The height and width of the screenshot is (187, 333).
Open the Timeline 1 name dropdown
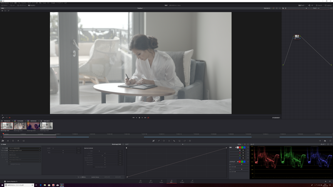point(141,8)
